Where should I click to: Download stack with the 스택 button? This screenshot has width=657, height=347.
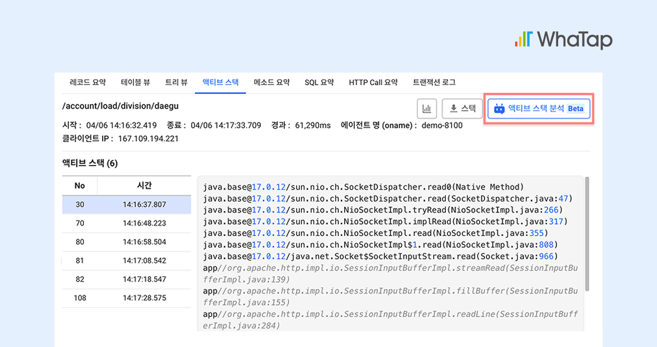click(x=462, y=109)
